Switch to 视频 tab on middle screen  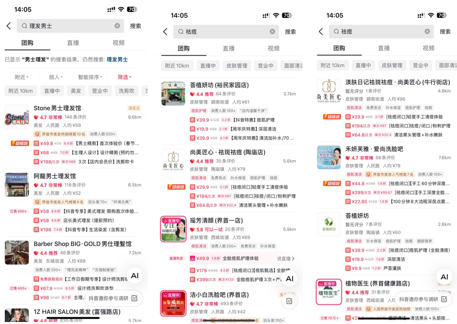click(x=273, y=48)
